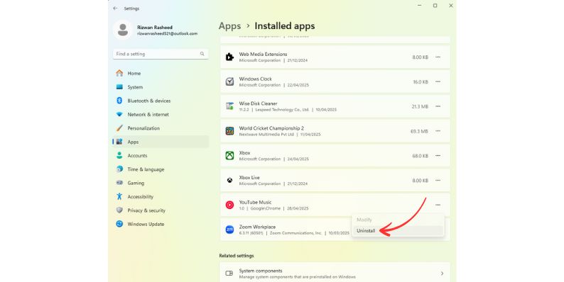Click the Windows Update sync icon
The image size is (564, 282).
click(x=119, y=224)
